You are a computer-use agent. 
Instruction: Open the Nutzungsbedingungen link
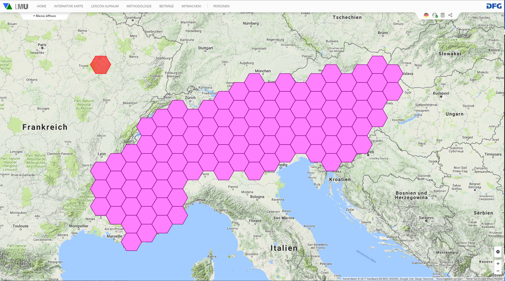coord(449,279)
